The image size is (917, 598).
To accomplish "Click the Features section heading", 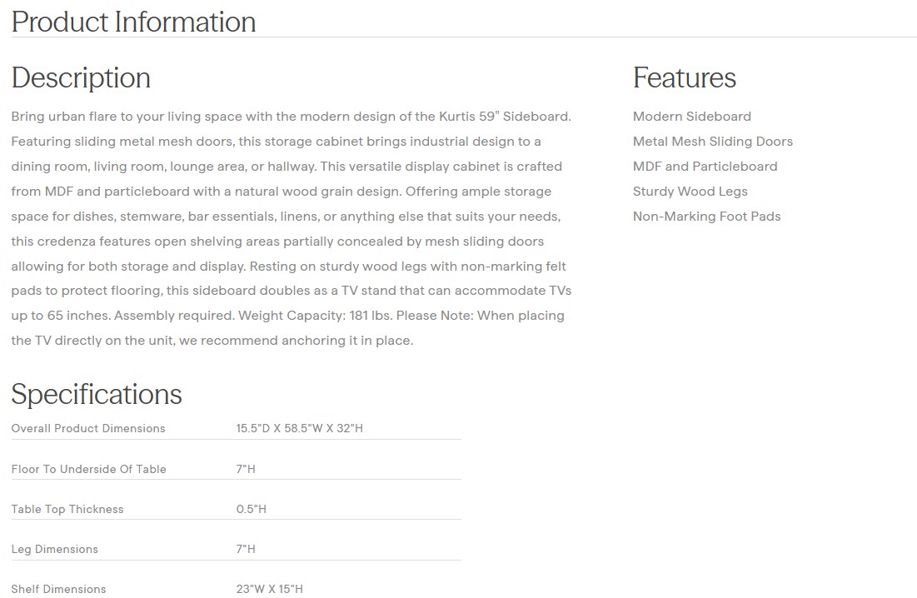I will [x=684, y=77].
